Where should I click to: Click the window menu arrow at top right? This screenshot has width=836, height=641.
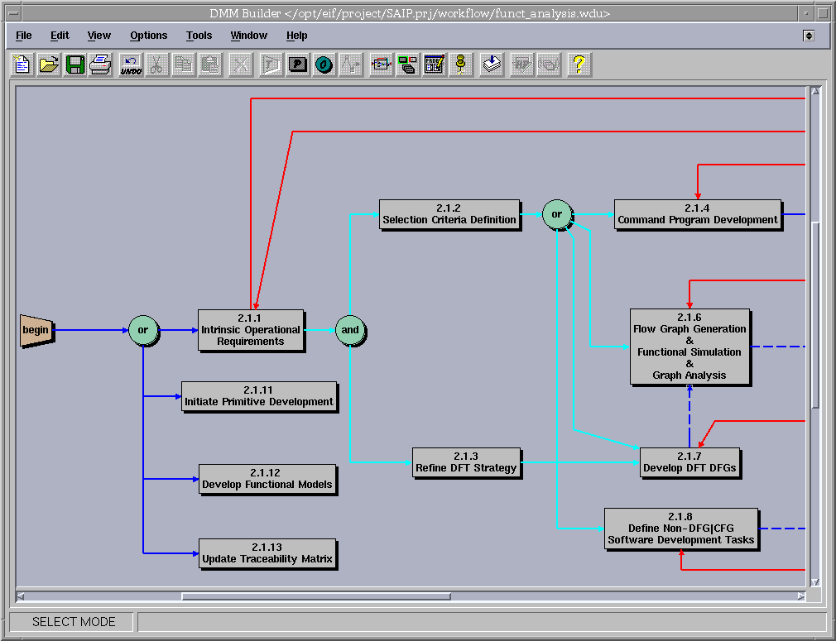807,36
